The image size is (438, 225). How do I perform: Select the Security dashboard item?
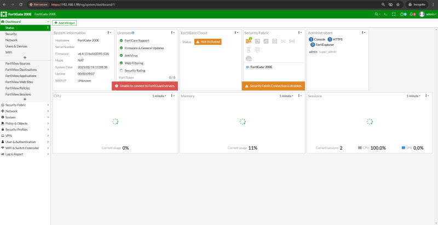[25, 34]
